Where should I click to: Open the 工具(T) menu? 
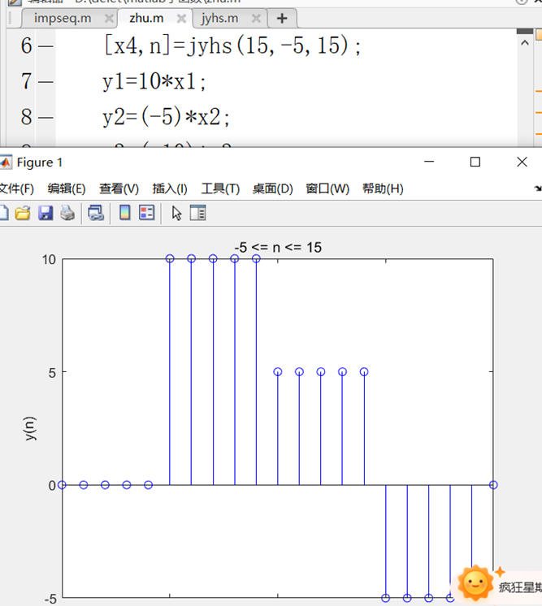click(x=220, y=188)
